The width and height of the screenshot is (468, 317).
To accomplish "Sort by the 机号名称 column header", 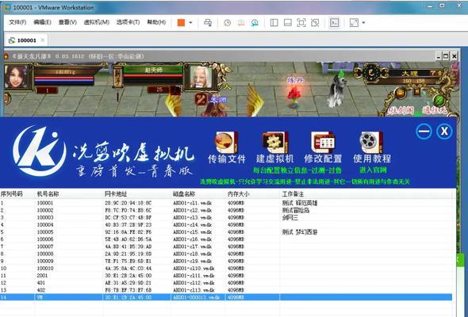I will click(x=48, y=194).
